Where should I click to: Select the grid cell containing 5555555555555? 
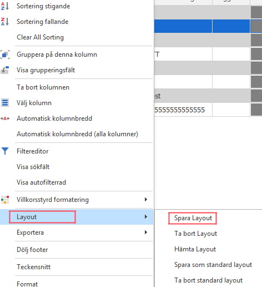click(x=183, y=110)
